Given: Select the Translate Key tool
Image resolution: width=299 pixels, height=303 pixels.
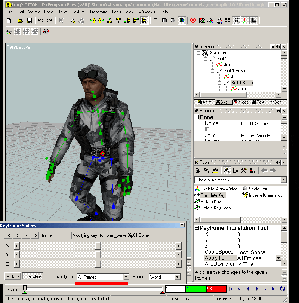Looking at the screenshot, I should point(210,195).
